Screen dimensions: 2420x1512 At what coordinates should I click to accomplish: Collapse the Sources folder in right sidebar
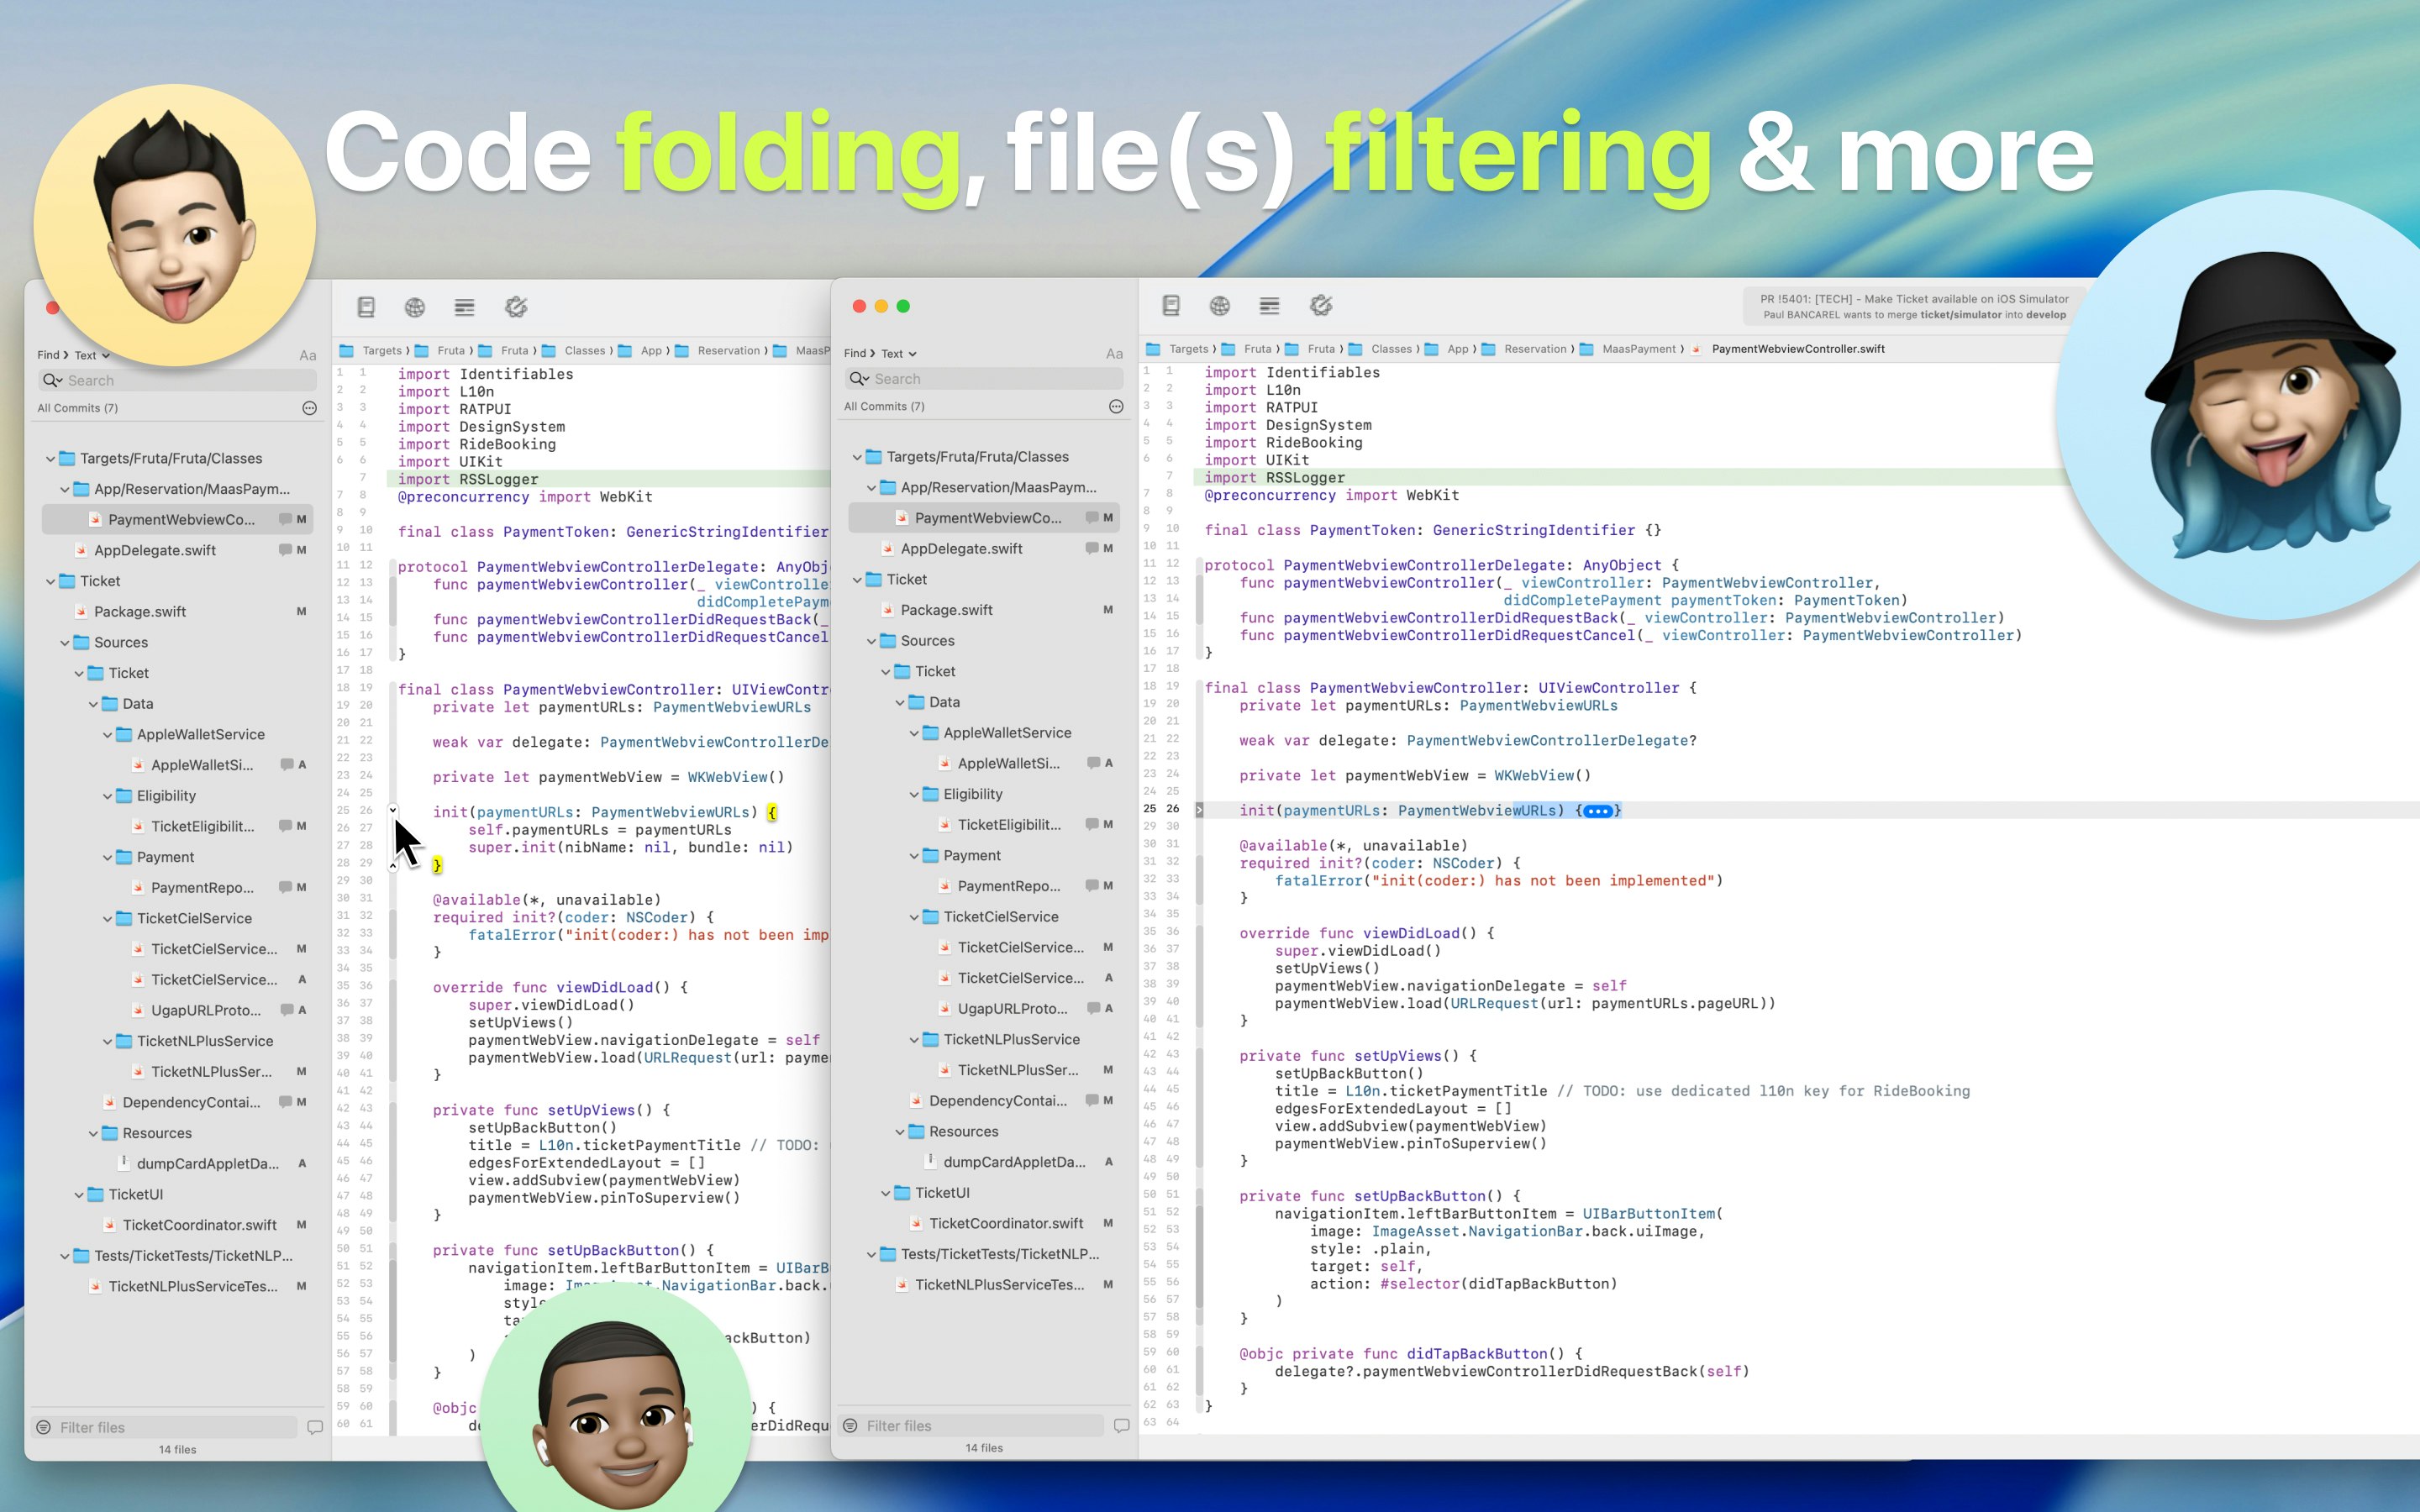(872, 641)
